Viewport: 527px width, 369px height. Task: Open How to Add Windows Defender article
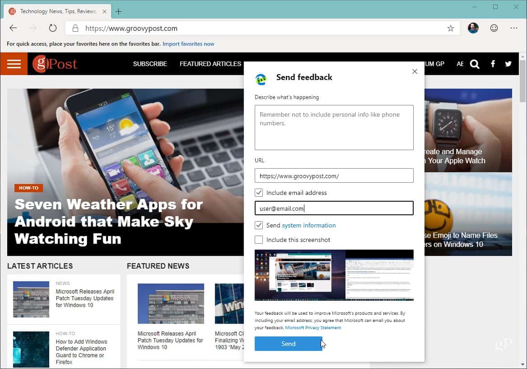(81, 352)
